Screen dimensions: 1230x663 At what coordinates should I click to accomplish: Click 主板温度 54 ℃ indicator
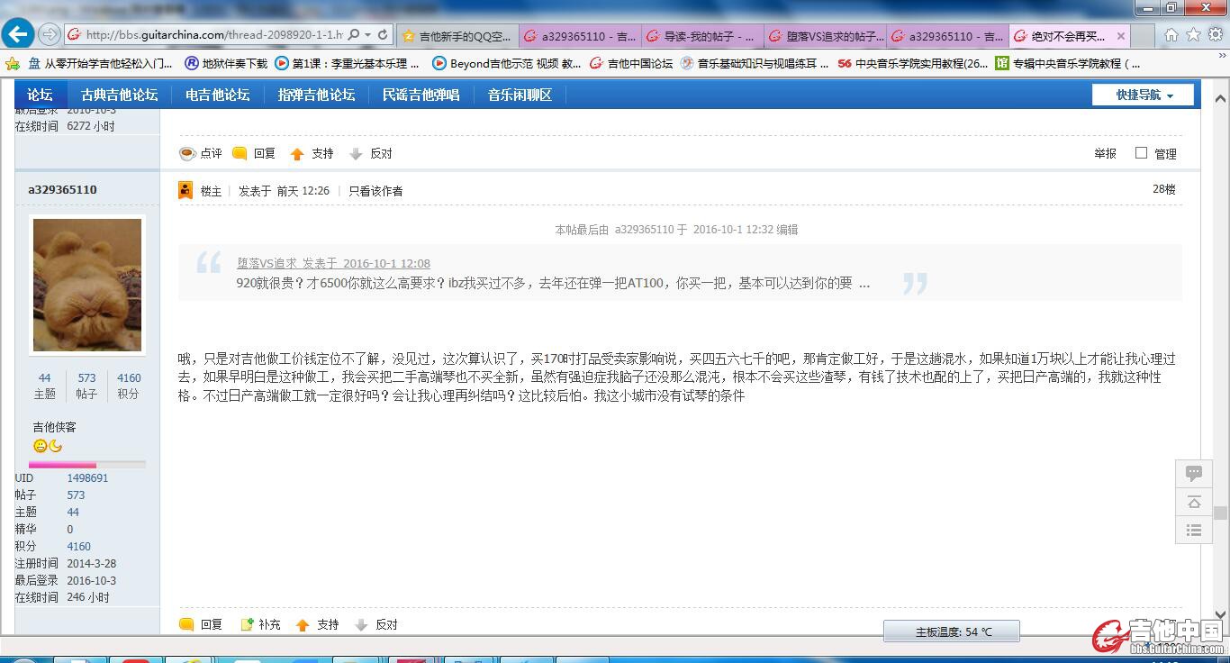[x=952, y=631]
